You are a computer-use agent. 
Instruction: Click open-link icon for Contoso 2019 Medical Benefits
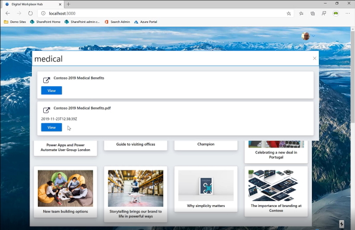click(46, 80)
